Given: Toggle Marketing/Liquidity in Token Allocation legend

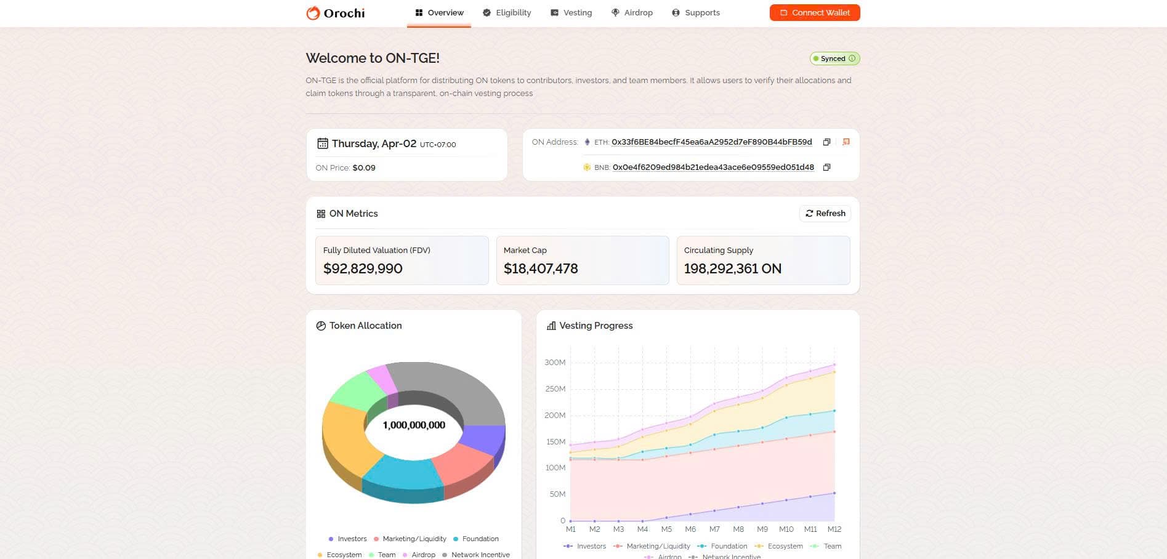Looking at the screenshot, I should pyautogui.click(x=410, y=539).
